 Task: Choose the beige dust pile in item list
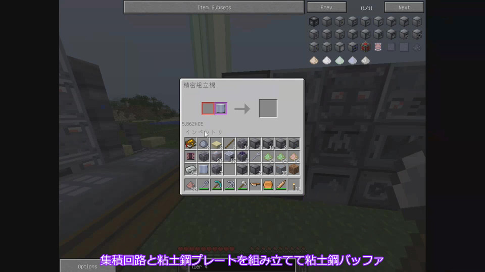point(314,60)
